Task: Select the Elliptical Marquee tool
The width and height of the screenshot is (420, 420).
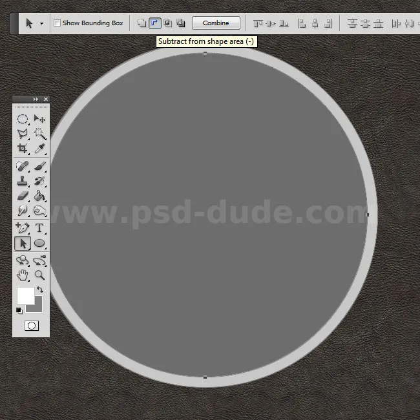Action: tap(23, 119)
